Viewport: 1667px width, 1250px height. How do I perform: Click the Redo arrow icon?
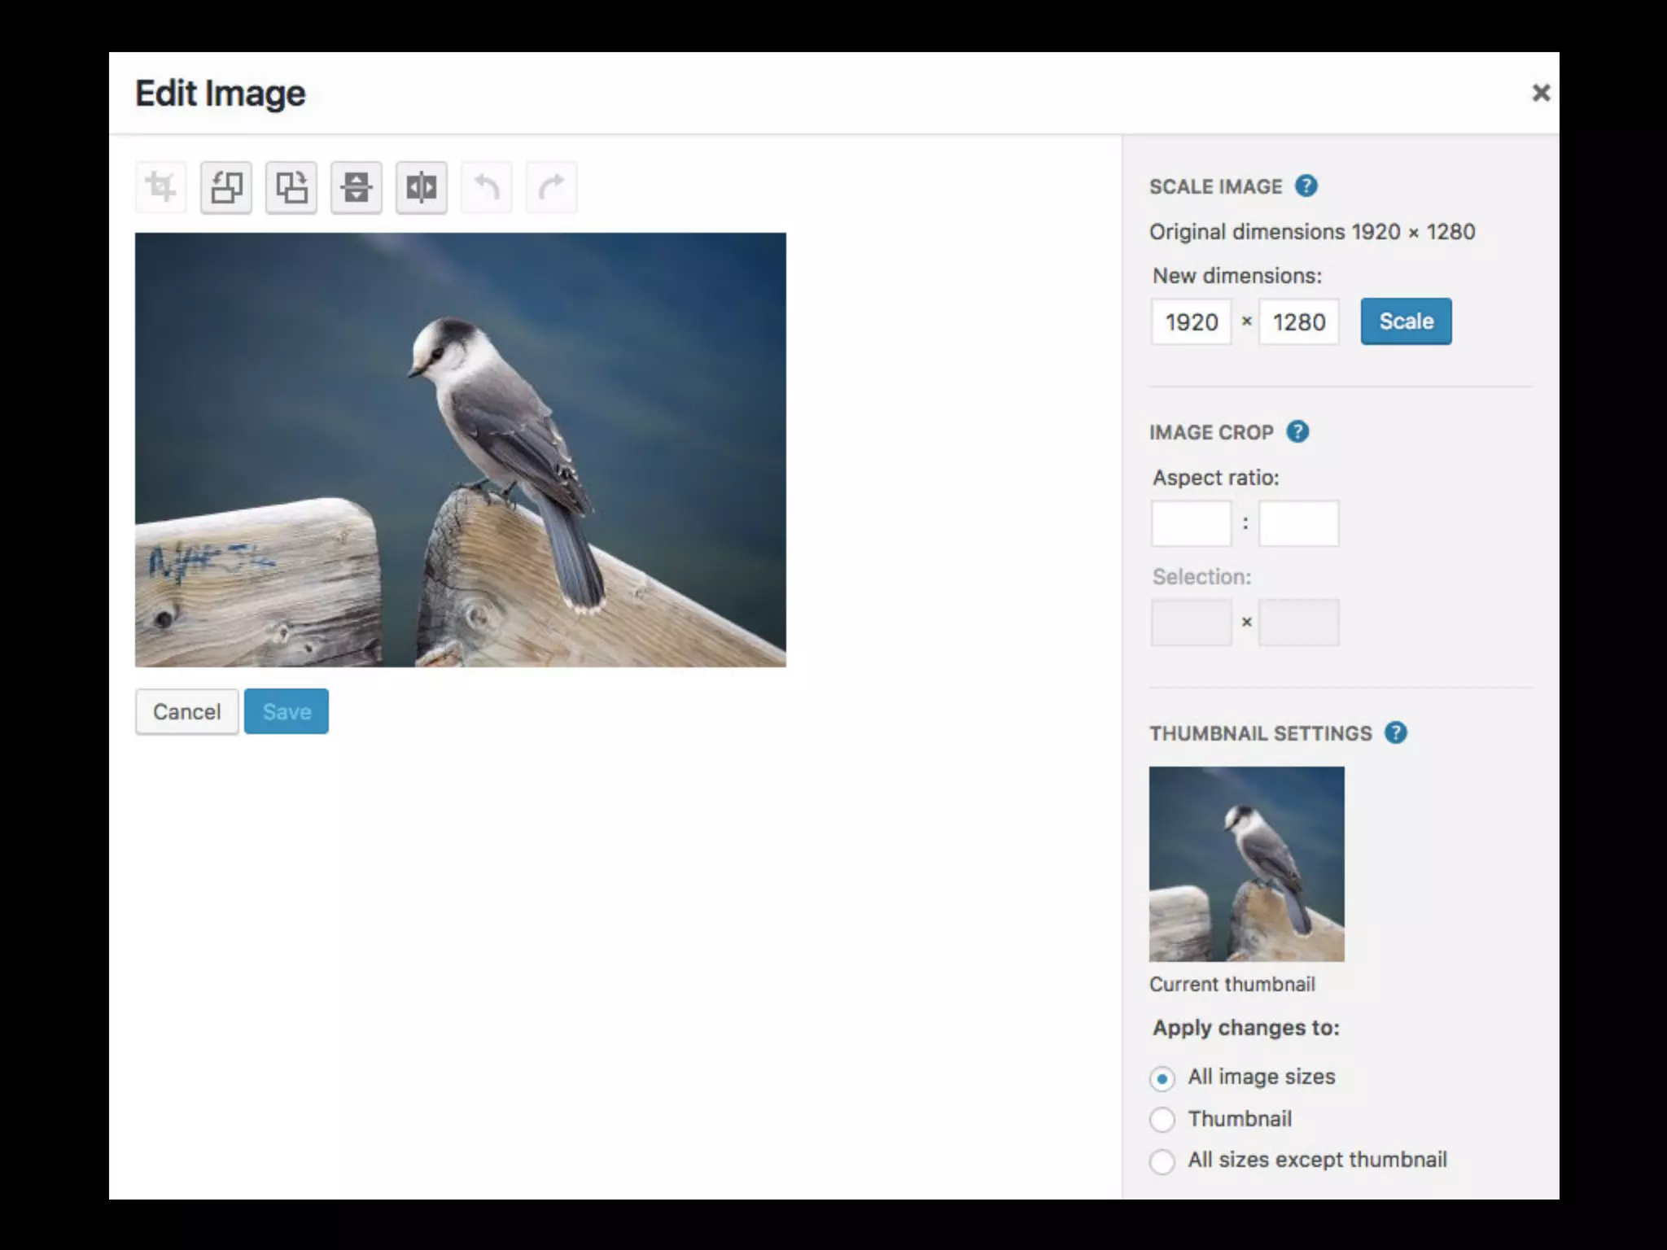point(552,187)
